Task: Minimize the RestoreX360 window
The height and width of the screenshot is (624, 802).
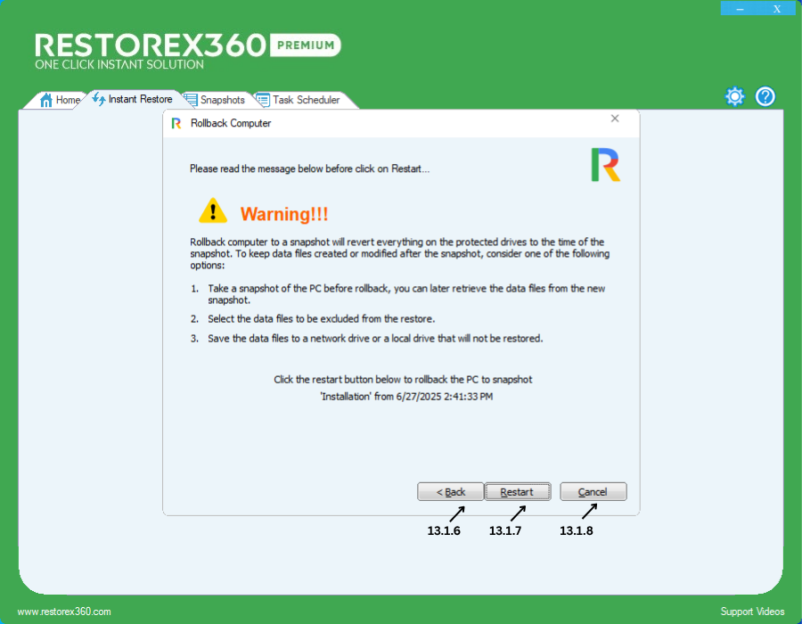Action: point(740,9)
